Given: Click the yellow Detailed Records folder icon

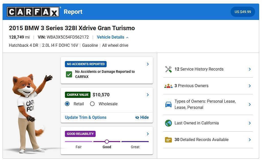Looking at the screenshot, I should tap(168, 140).
